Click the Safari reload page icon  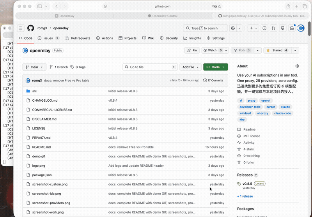point(220,6)
